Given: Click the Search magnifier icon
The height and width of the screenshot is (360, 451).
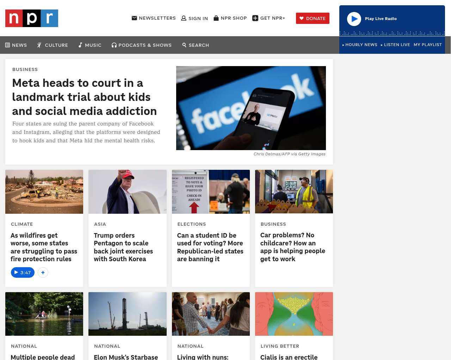Looking at the screenshot, I should coord(184,45).
